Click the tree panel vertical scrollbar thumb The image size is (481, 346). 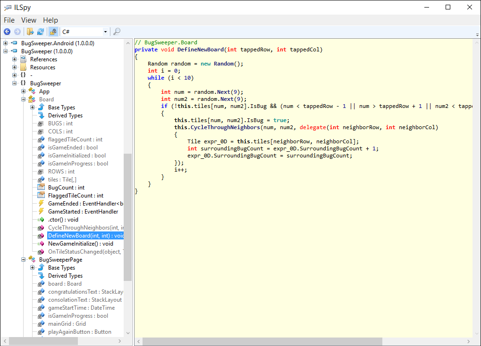127,217
